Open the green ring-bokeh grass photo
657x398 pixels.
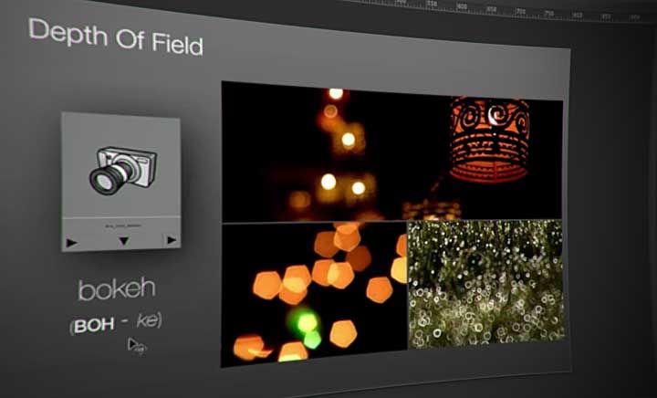click(486, 284)
